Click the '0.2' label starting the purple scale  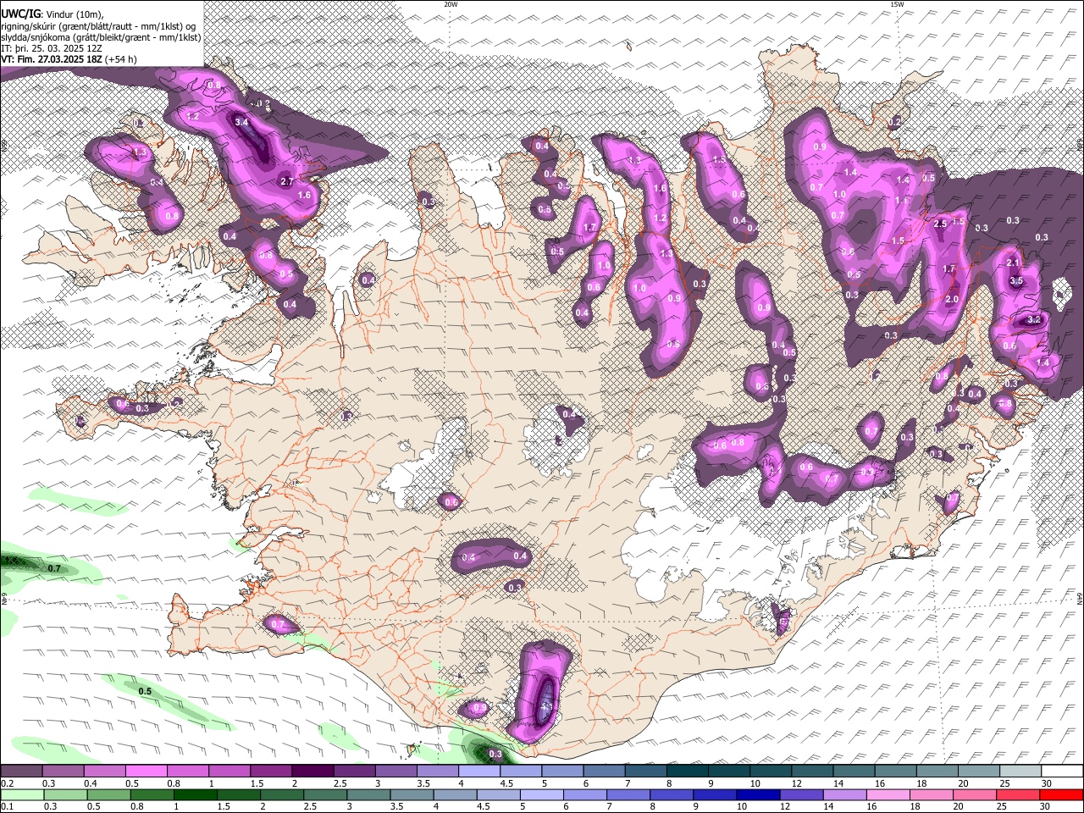(x=8, y=783)
